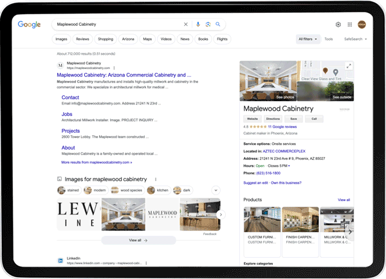Click View all products link
This screenshot has height=279, width=386.
click(344, 200)
